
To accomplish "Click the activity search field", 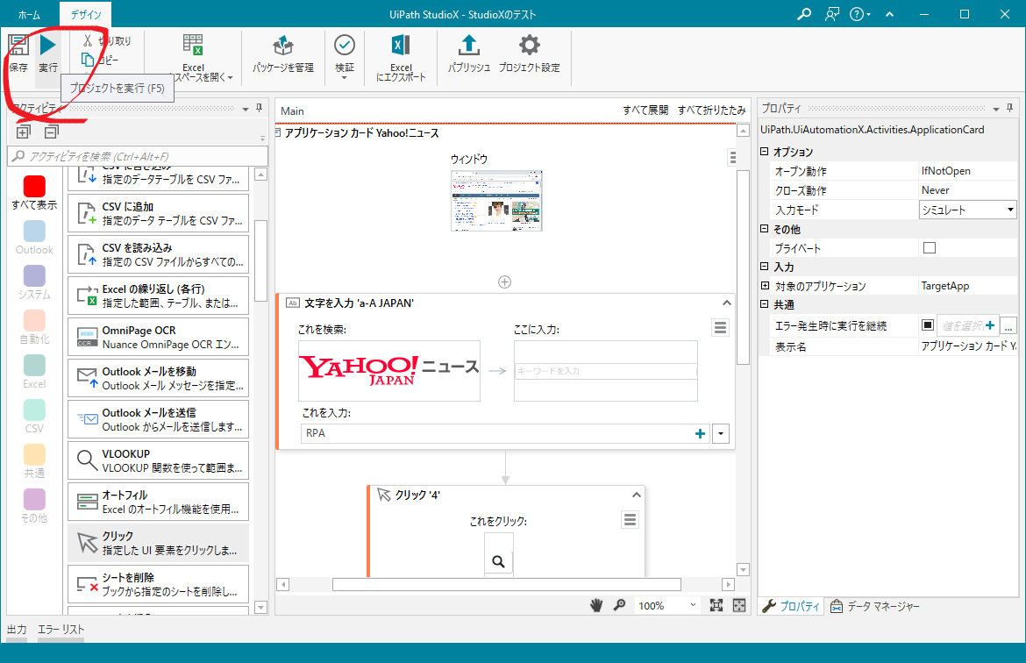I will pos(138,156).
